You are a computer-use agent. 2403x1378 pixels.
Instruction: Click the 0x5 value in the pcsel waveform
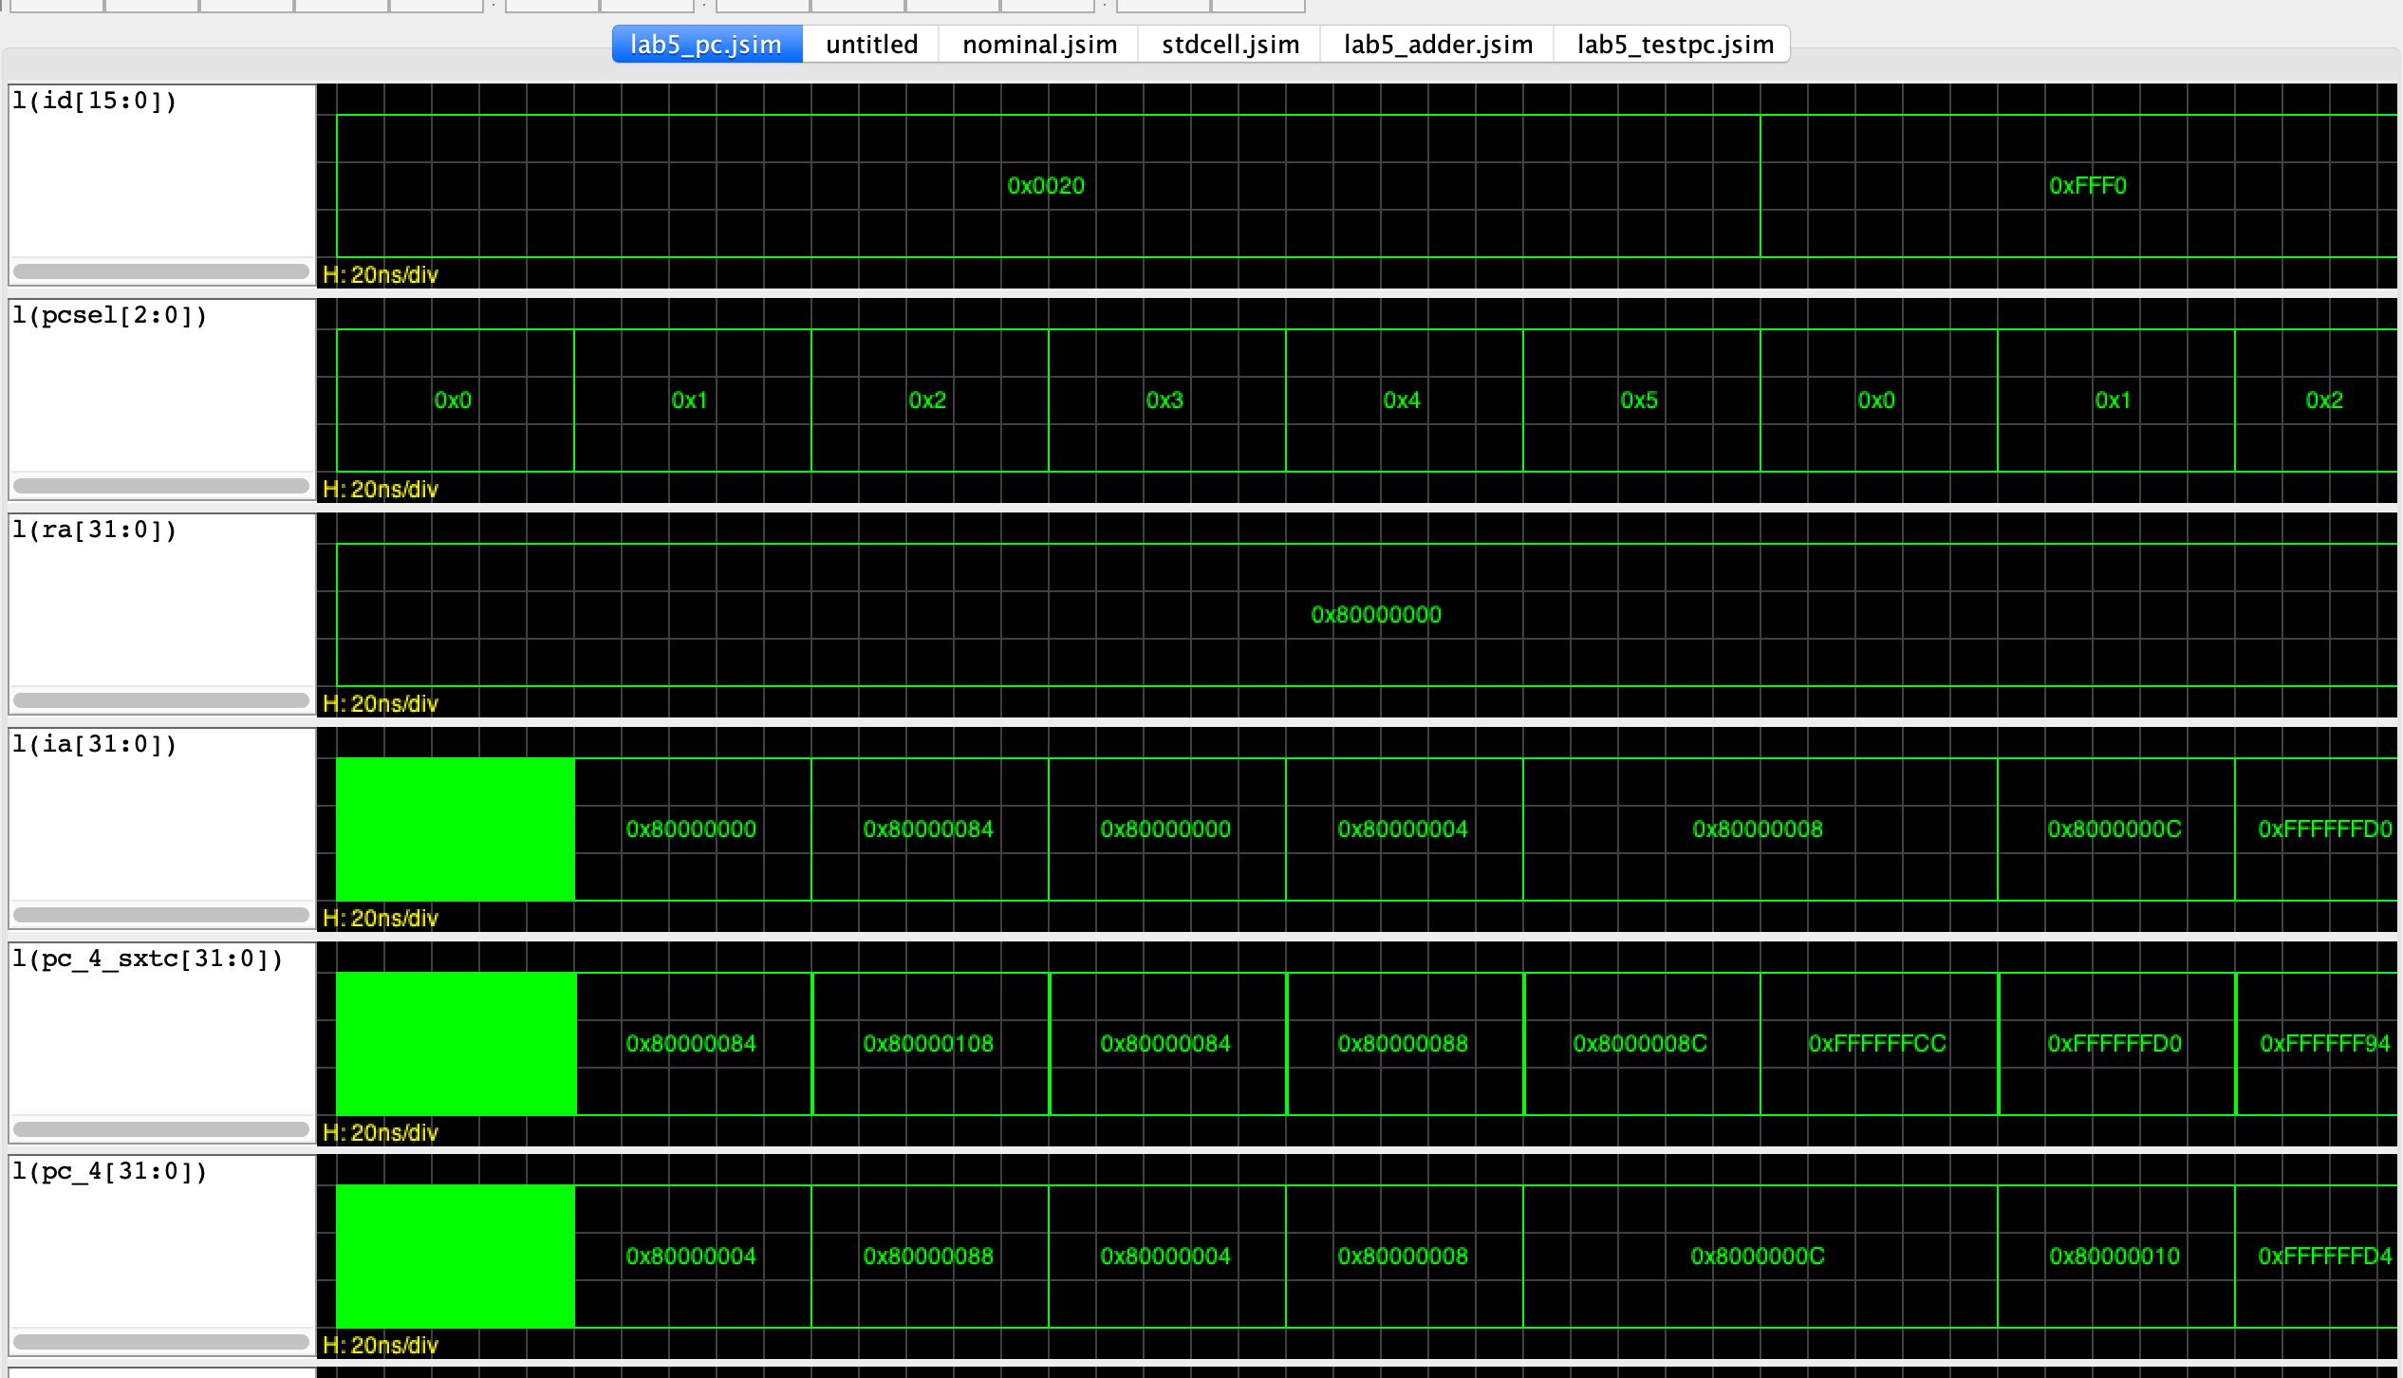click(1639, 400)
